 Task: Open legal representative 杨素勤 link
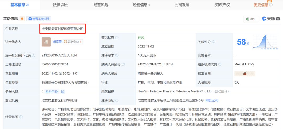(57, 42)
